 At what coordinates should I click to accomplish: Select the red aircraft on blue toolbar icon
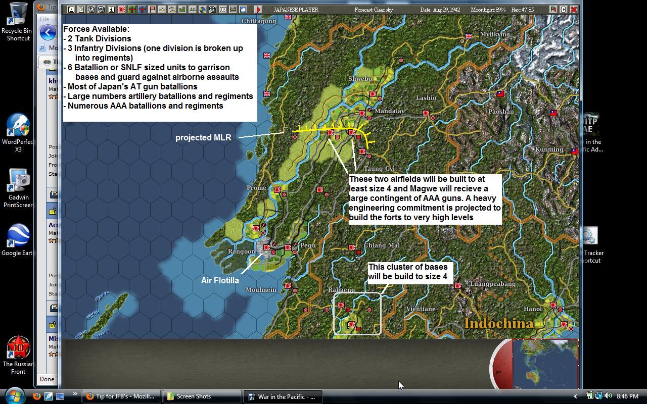(x=142, y=9)
